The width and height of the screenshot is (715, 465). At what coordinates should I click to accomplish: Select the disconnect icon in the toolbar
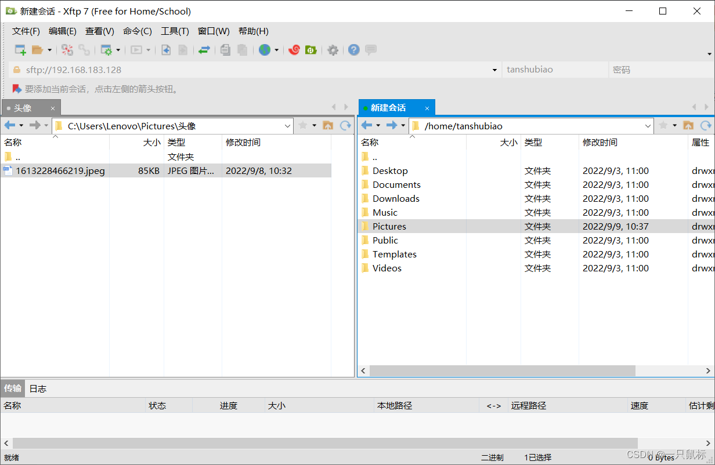(x=67, y=50)
